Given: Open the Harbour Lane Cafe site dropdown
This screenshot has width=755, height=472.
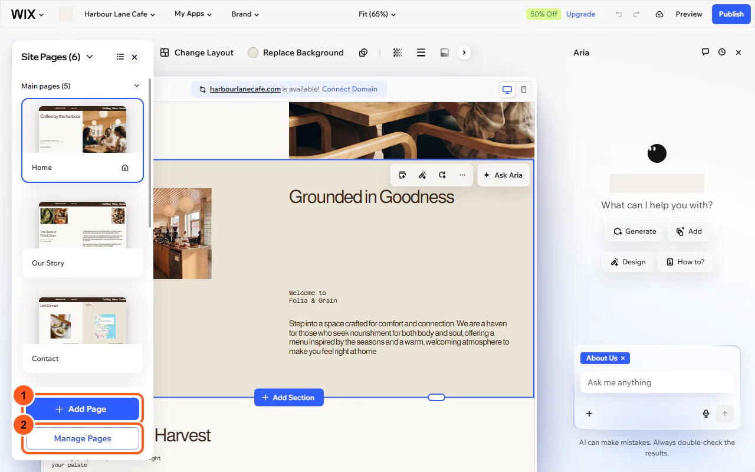Looking at the screenshot, I should coord(120,14).
